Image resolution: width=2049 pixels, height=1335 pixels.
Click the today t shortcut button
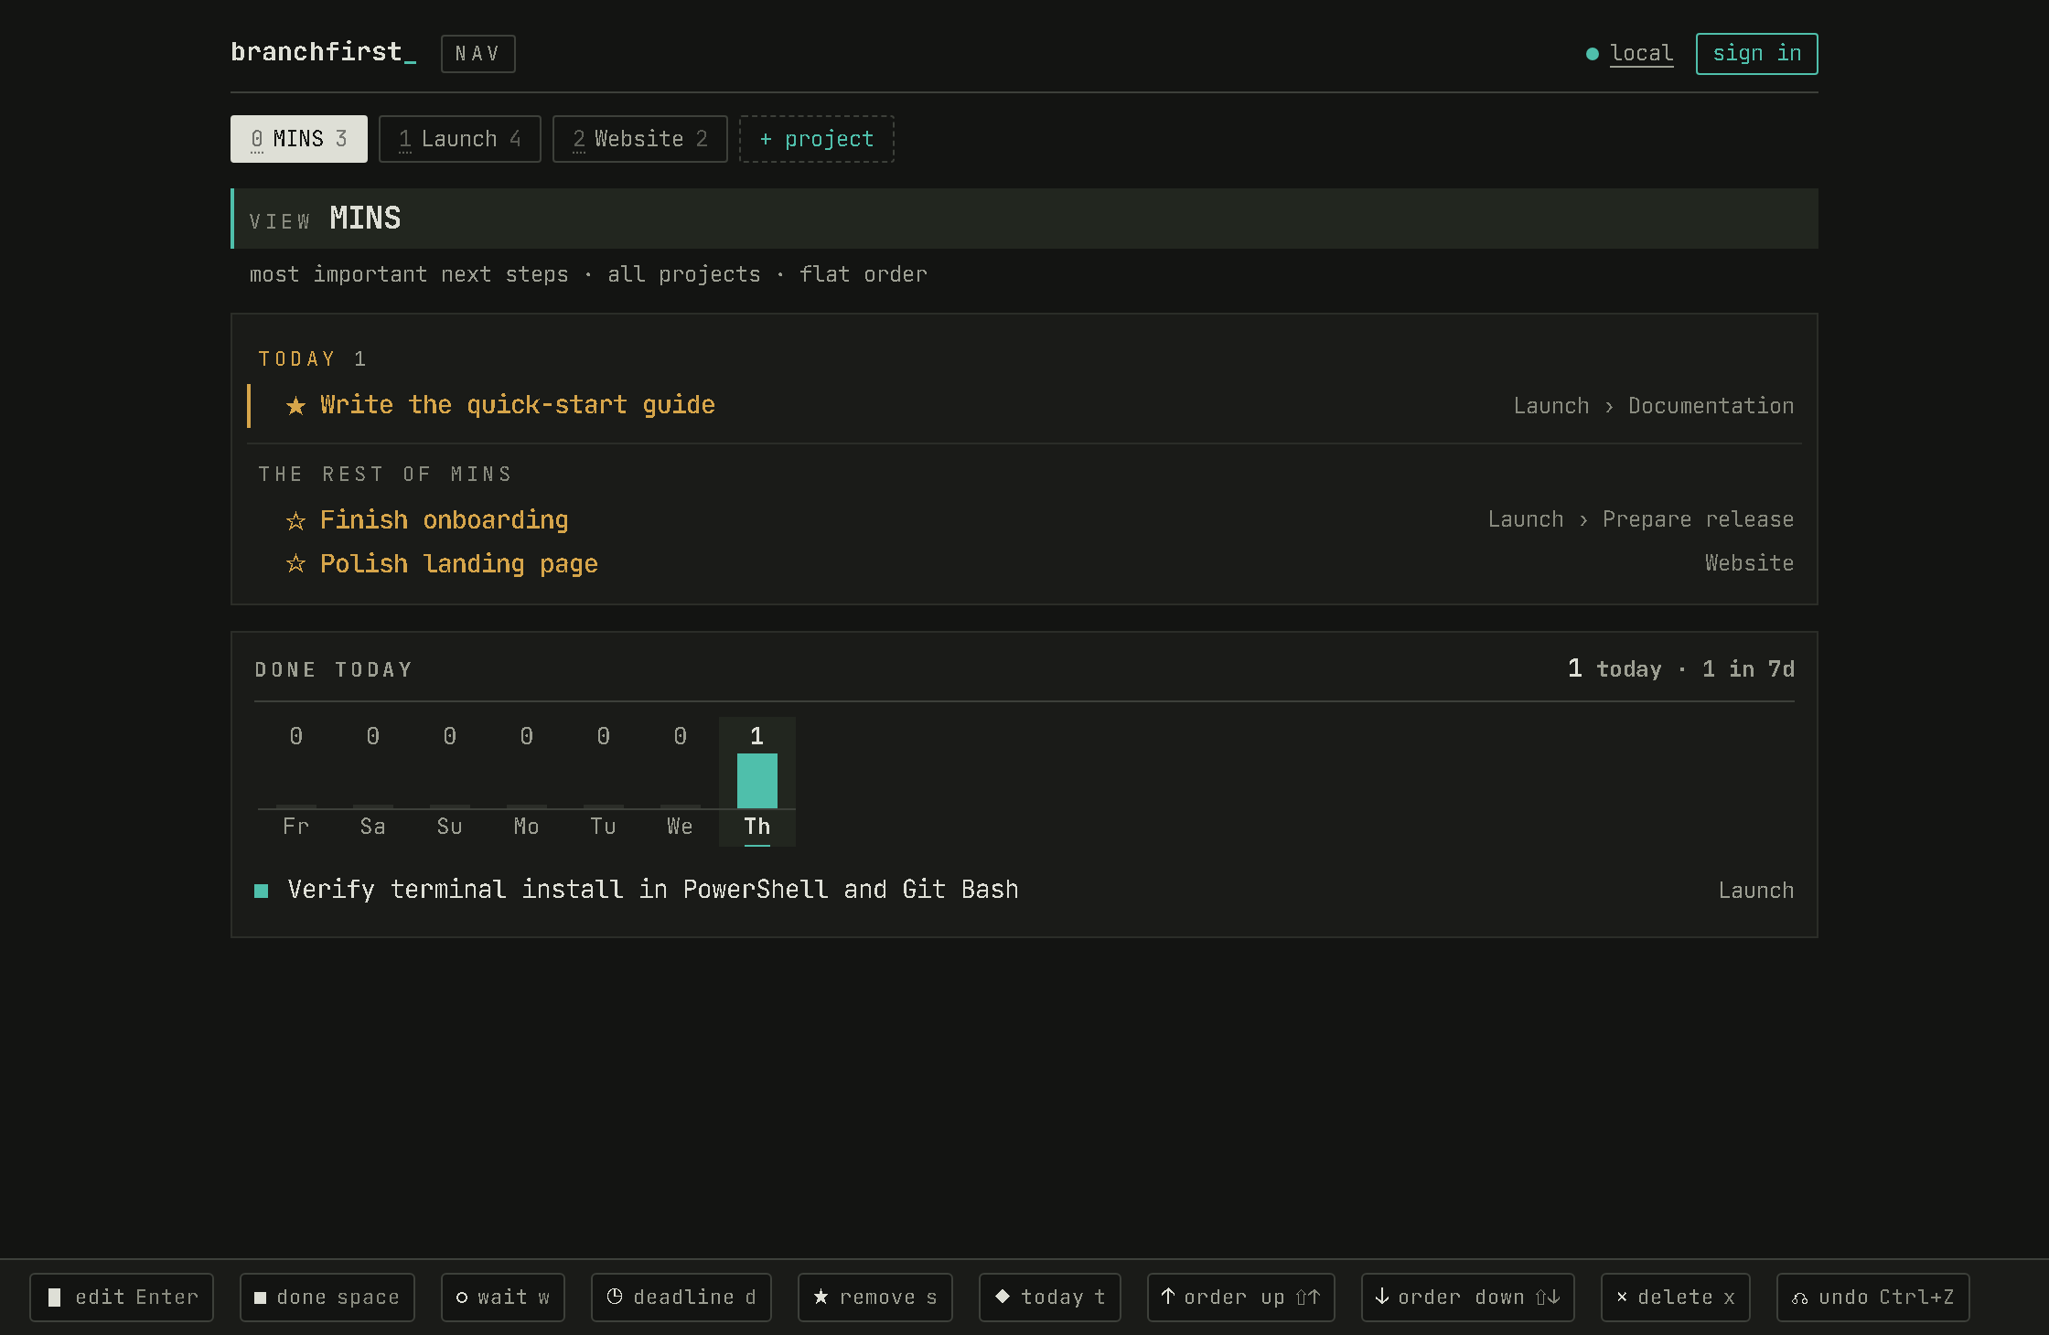[1050, 1298]
